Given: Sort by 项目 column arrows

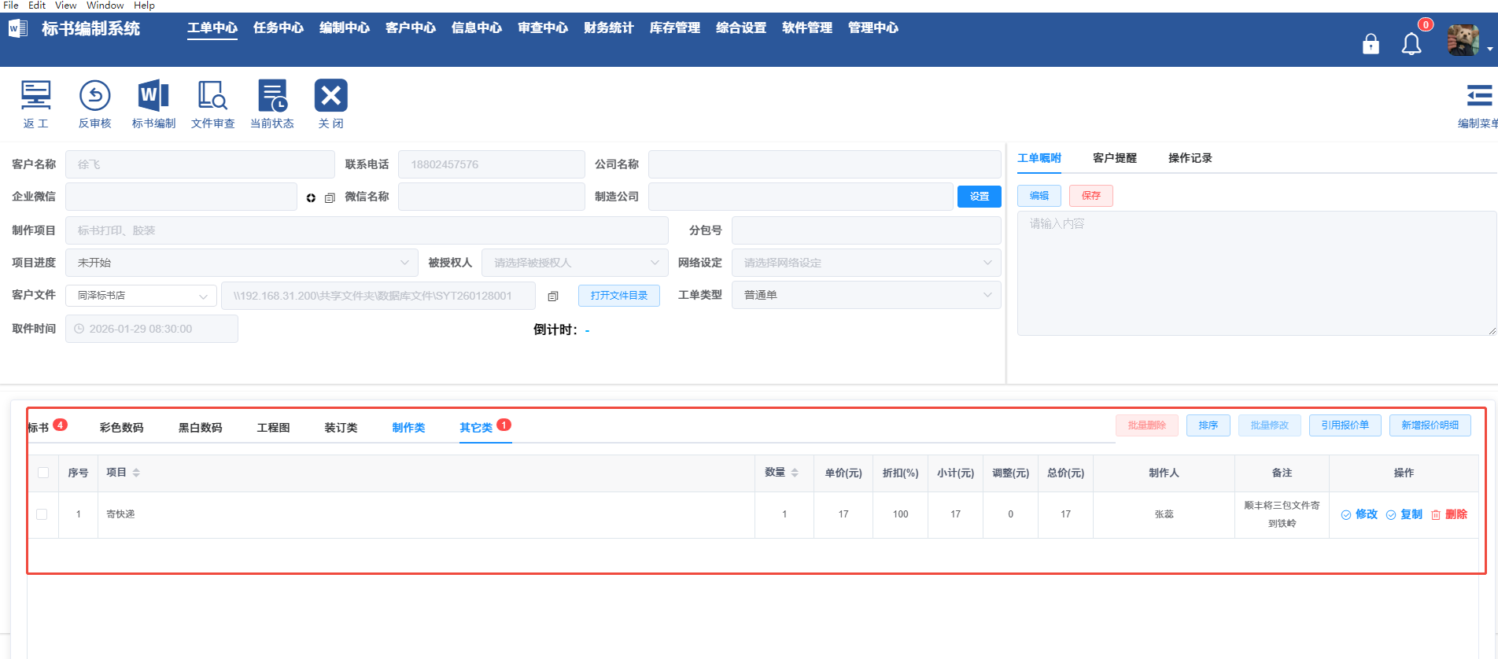Looking at the screenshot, I should pyautogui.click(x=136, y=473).
